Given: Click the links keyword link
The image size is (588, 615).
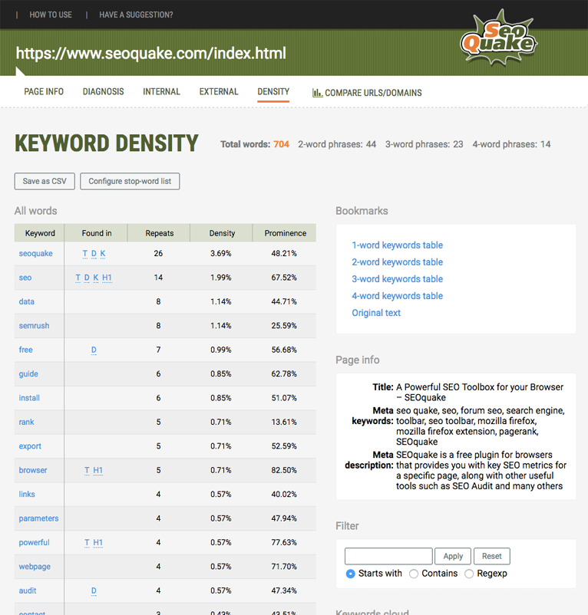Looking at the screenshot, I should click(27, 494).
